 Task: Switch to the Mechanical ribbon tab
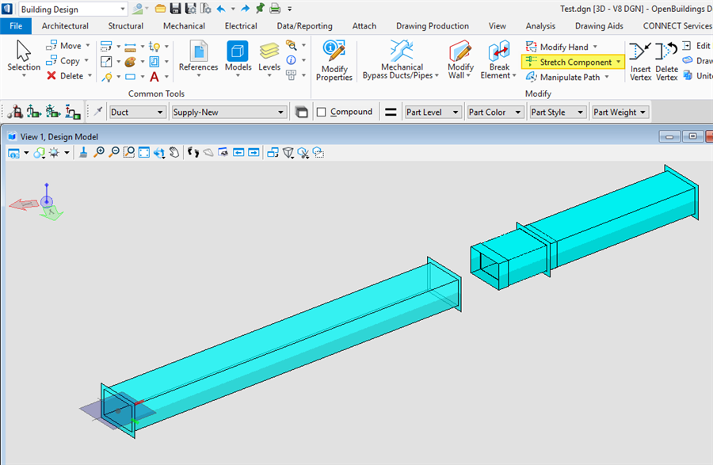pos(184,26)
